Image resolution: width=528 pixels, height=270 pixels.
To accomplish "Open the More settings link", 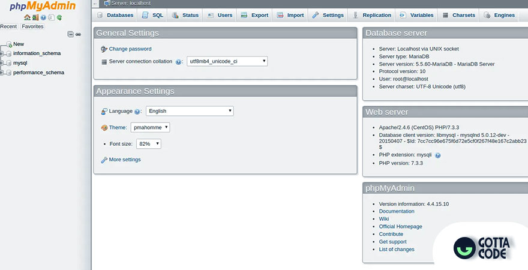I will (x=125, y=160).
